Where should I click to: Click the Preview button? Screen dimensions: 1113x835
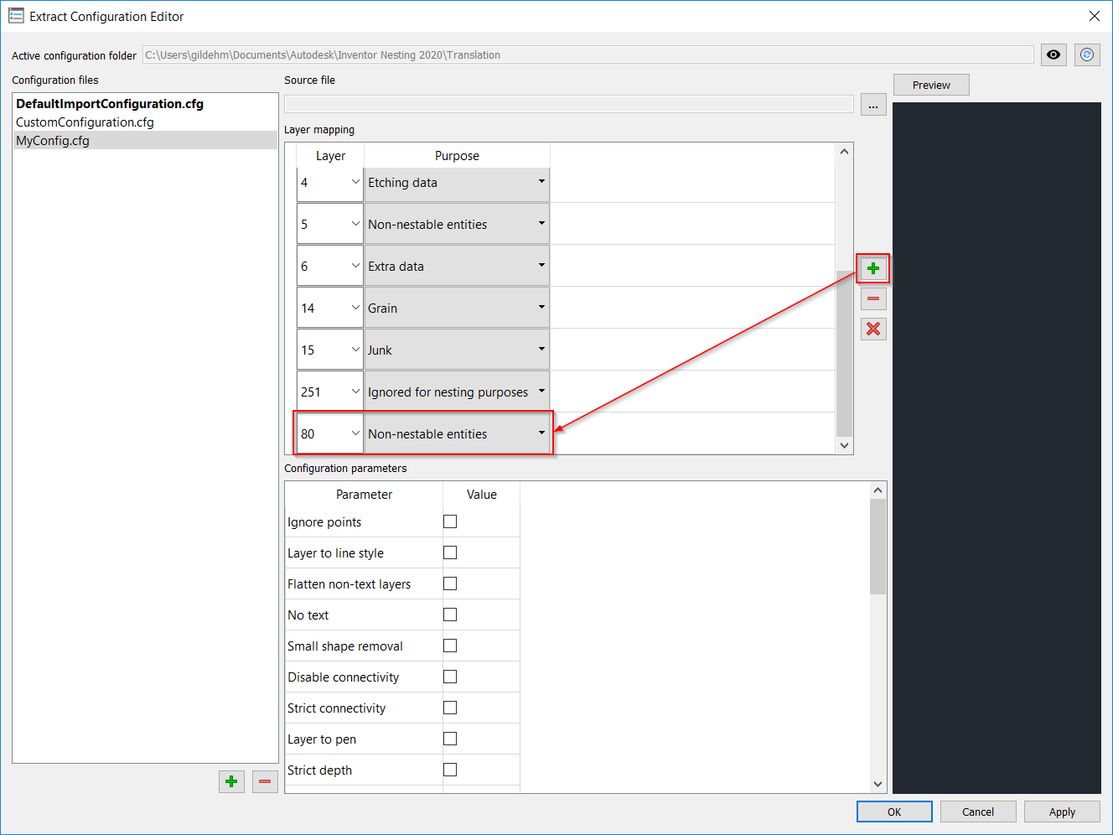pyautogui.click(x=931, y=84)
